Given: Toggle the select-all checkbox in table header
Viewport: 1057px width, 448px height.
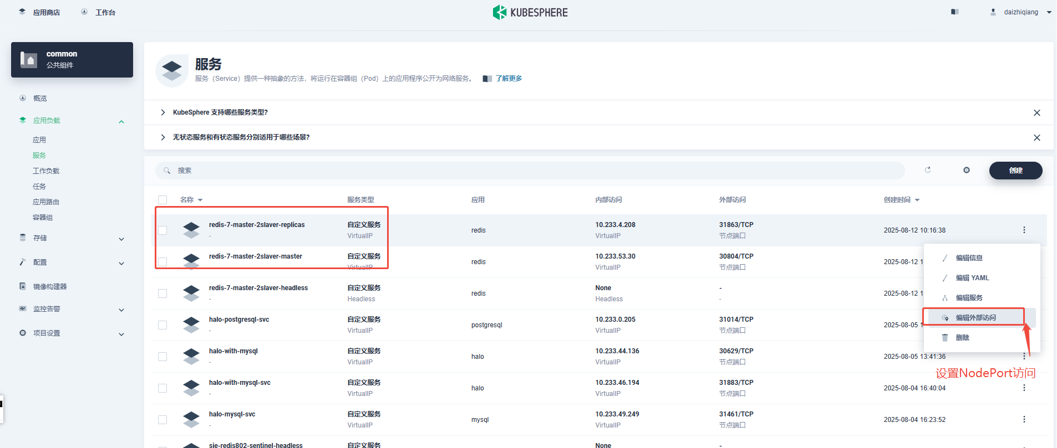Looking at the screenshot, I should [x=162, y=200].
